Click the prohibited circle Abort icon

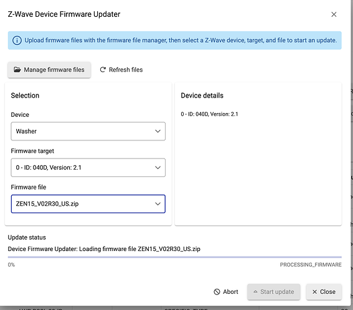click(x=217, y=292)
